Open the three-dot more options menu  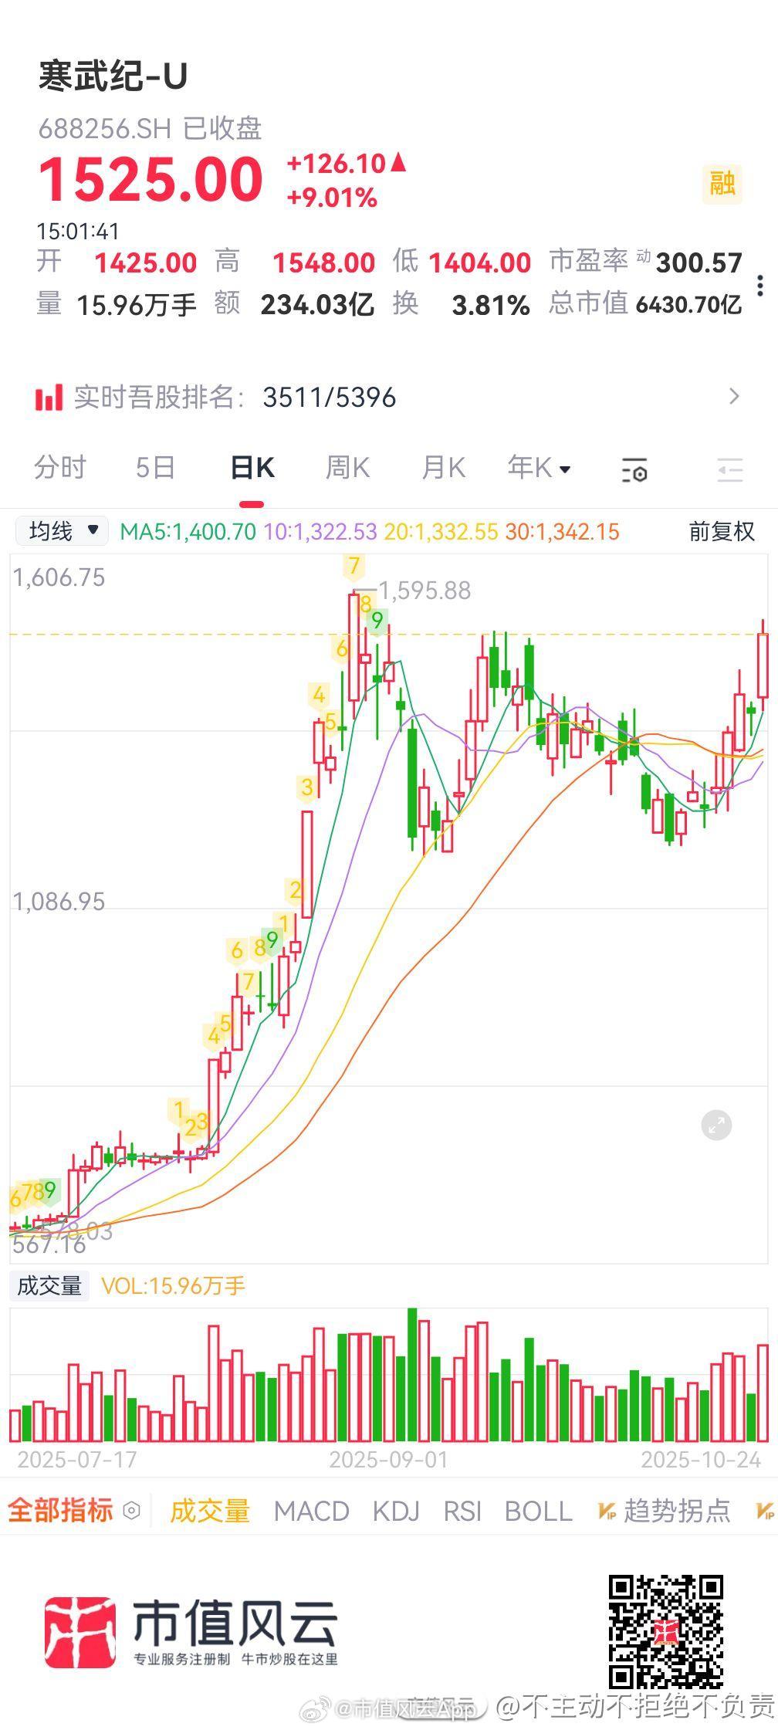760,285
